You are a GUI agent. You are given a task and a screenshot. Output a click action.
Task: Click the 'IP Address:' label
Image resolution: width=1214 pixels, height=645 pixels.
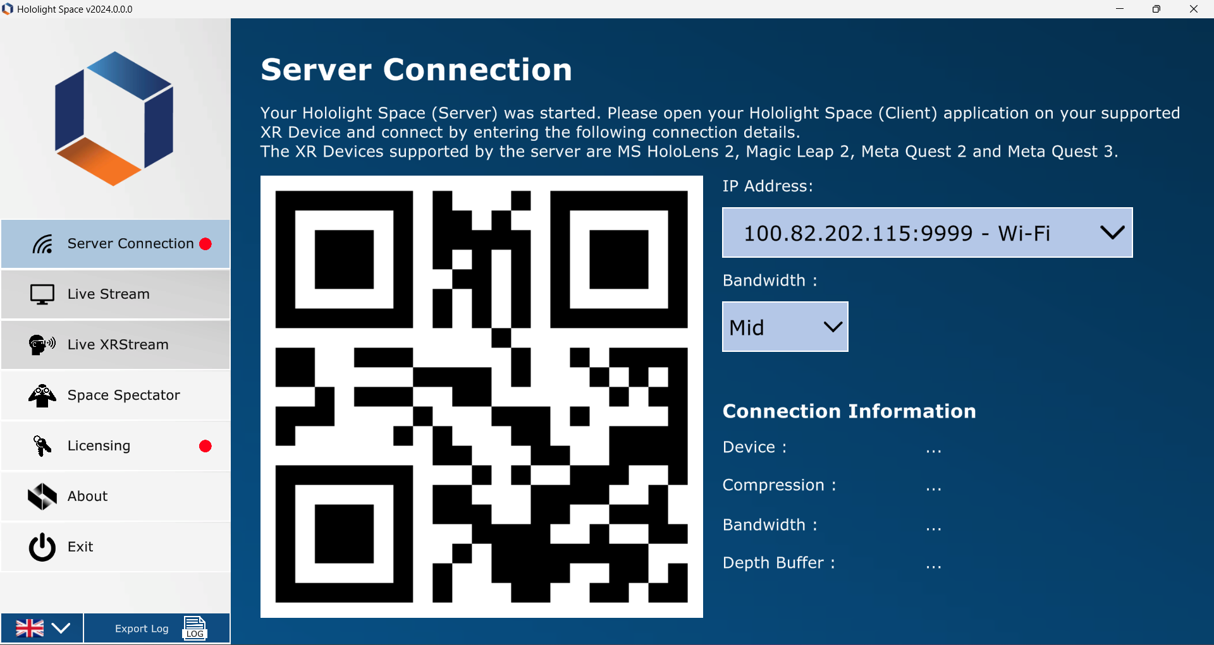click(768, 186)
